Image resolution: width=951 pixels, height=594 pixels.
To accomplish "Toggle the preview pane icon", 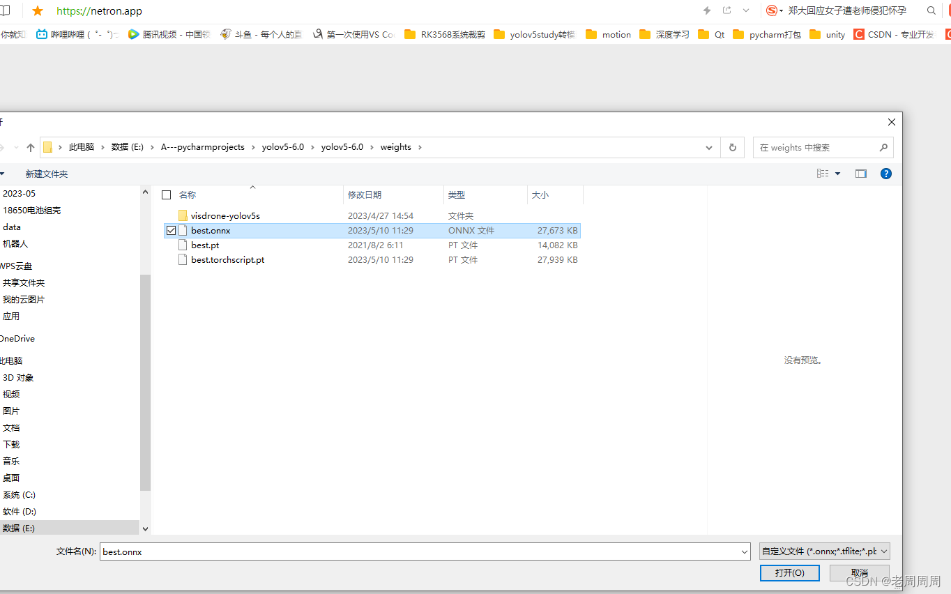I will [861, 174].
